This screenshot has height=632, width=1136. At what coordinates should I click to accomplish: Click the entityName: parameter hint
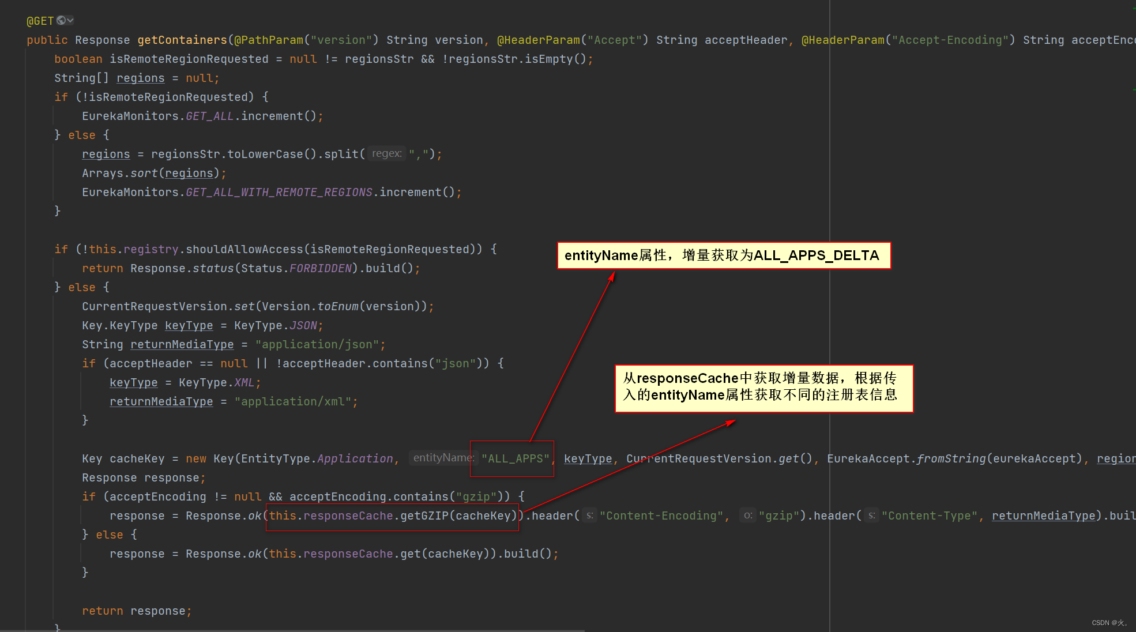tap(443, 458)
